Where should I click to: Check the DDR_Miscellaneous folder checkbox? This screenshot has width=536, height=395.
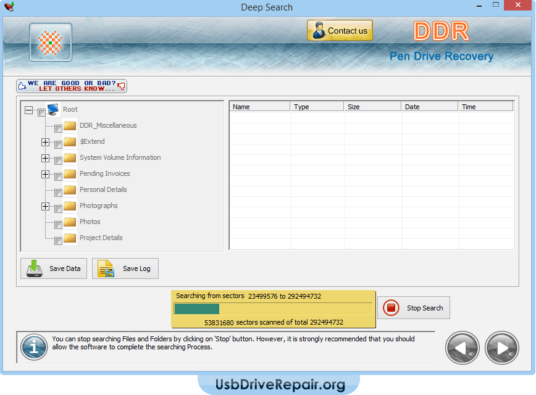pos(58,128)
